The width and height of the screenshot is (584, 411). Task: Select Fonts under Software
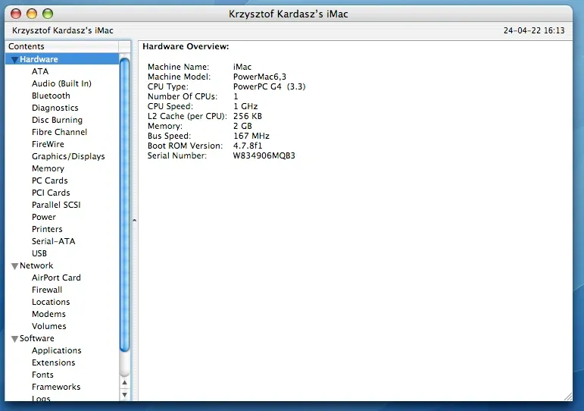point(42,375)
